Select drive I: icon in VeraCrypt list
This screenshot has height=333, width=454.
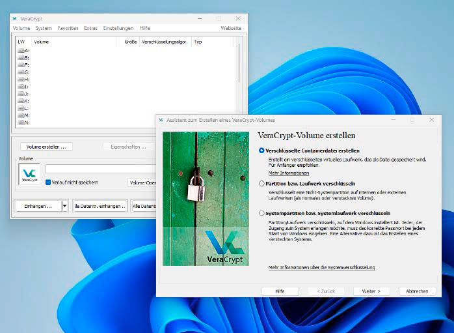[21, 87]
